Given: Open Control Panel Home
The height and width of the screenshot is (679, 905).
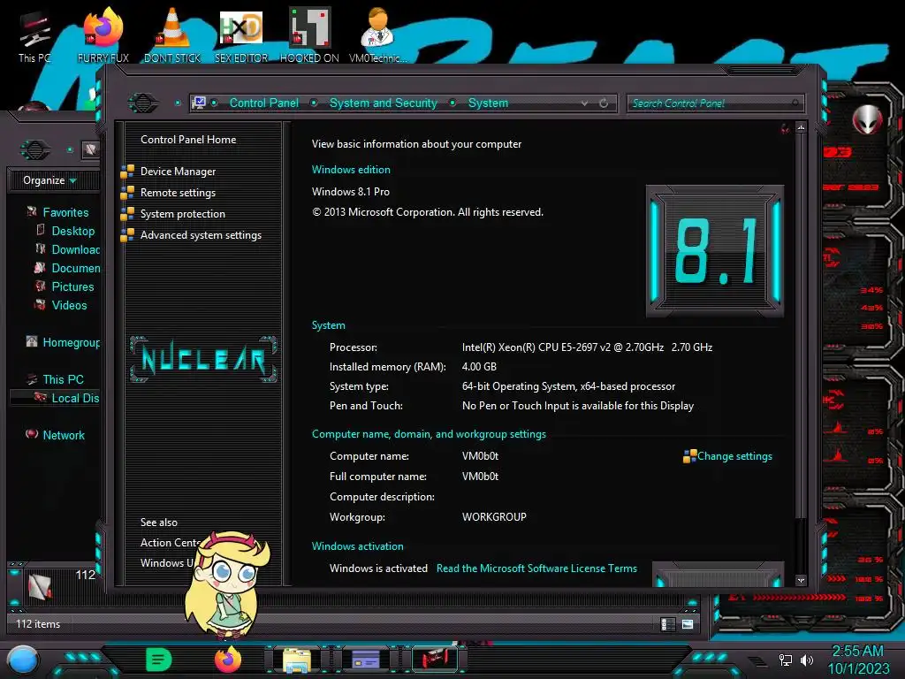Looking at the screenshot, I should pos(188,139).
